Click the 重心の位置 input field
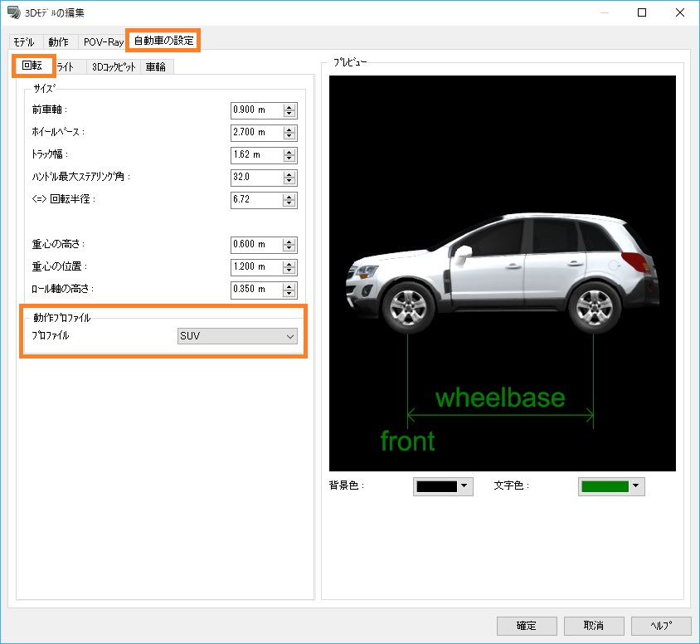Viewport: 700px width, 644px height. click(x=256, y=267)
